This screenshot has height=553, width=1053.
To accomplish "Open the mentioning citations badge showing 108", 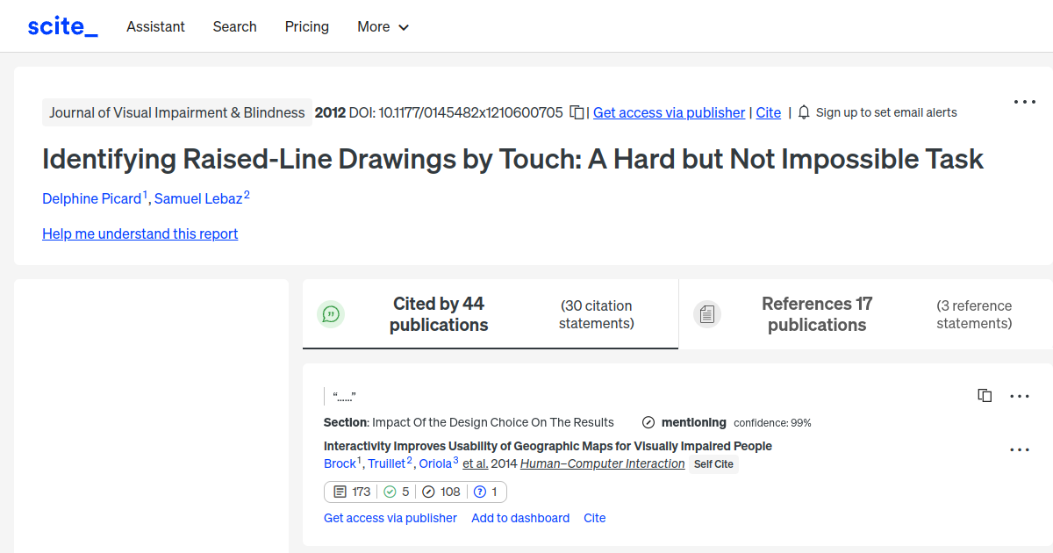I will (x=441, y=492).
